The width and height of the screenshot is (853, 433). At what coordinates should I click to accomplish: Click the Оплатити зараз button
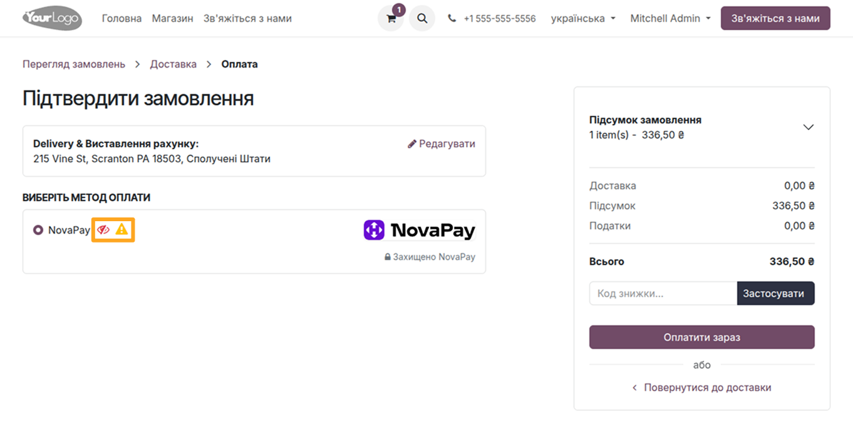point(701,337)
